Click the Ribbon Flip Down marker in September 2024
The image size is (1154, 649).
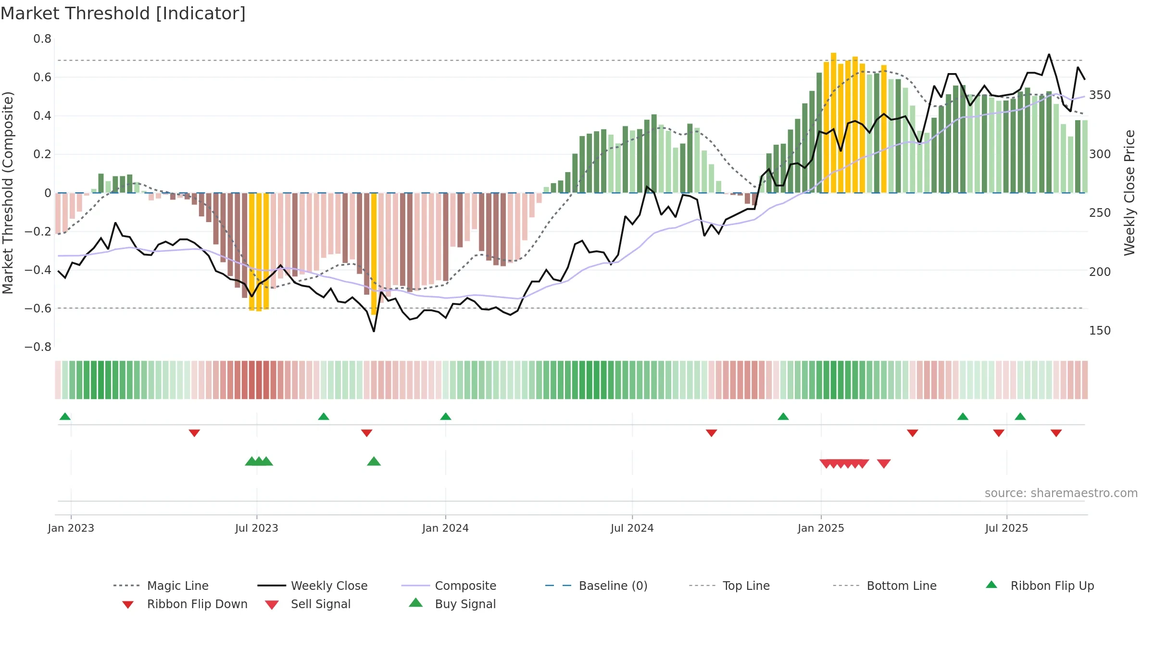point(712,433)
